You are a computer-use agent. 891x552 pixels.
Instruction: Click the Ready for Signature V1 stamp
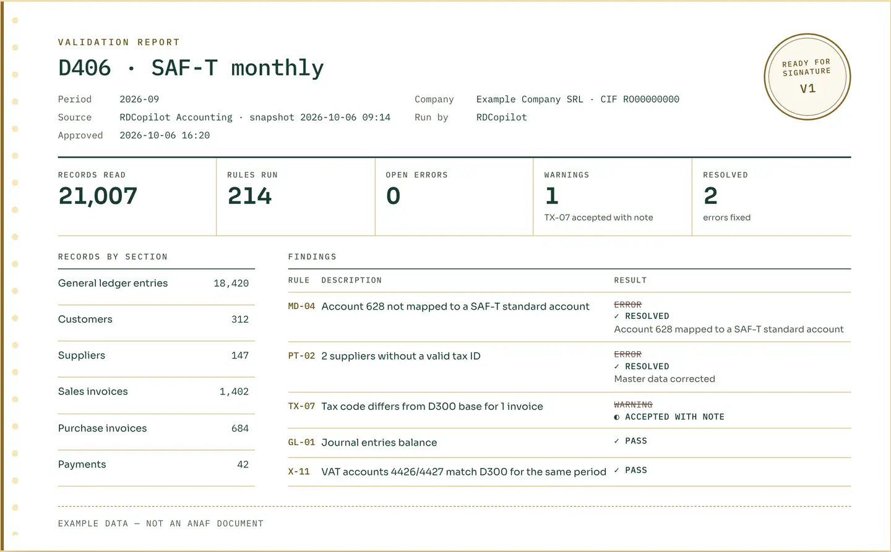[x=807, y=77]
